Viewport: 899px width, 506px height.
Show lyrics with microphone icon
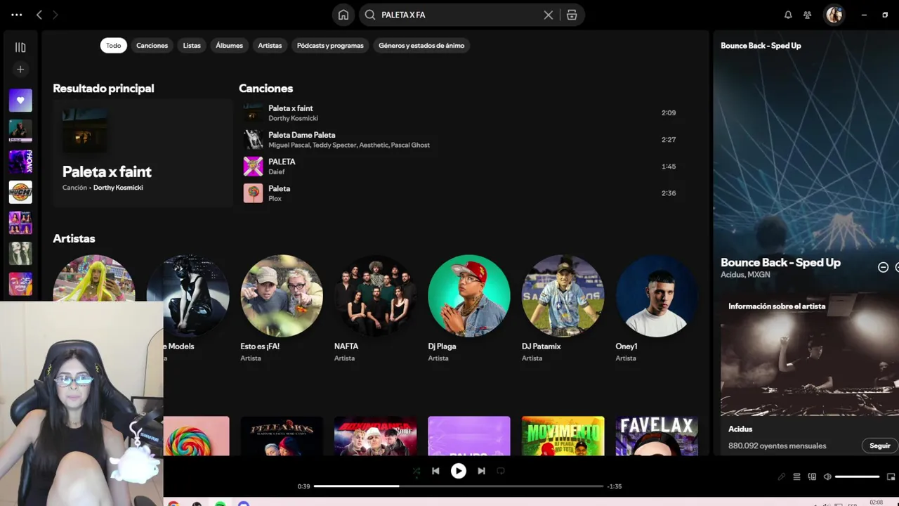781,476
